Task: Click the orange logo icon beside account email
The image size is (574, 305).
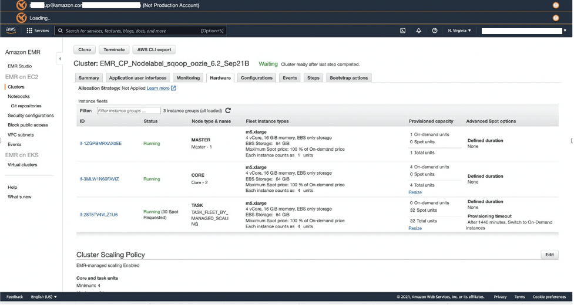Action: pyautogui.click(x=21, y=5)
